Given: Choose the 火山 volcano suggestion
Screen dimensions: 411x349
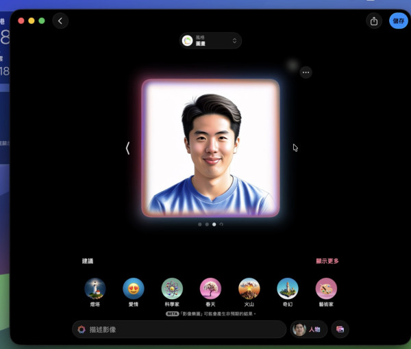Looking at the screenshot, I should (249, 292).
